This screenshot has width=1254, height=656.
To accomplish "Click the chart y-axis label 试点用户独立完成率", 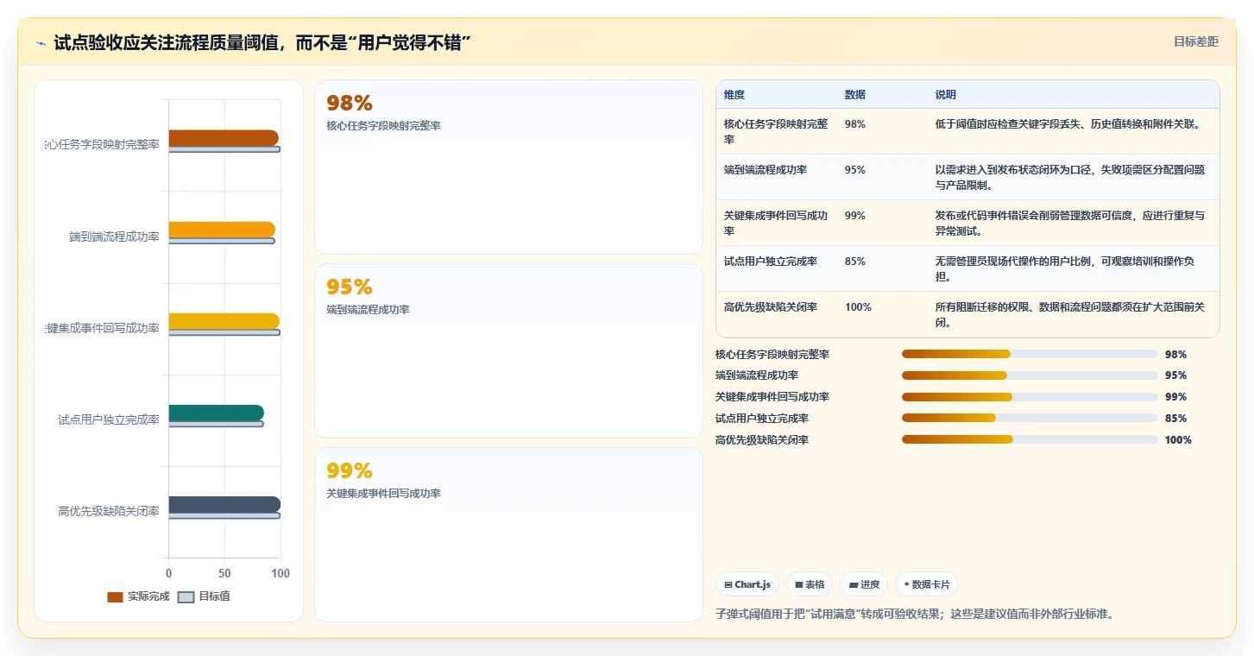I will (109, 419).
